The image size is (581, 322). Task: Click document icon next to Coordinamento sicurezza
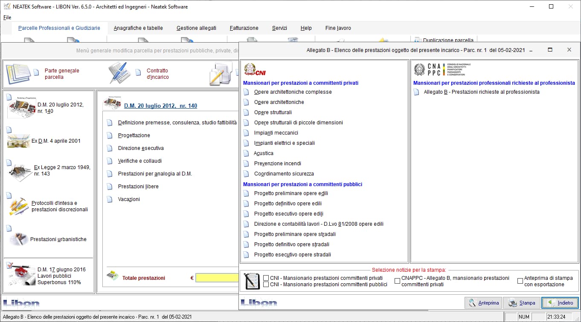tap(246, 174)
